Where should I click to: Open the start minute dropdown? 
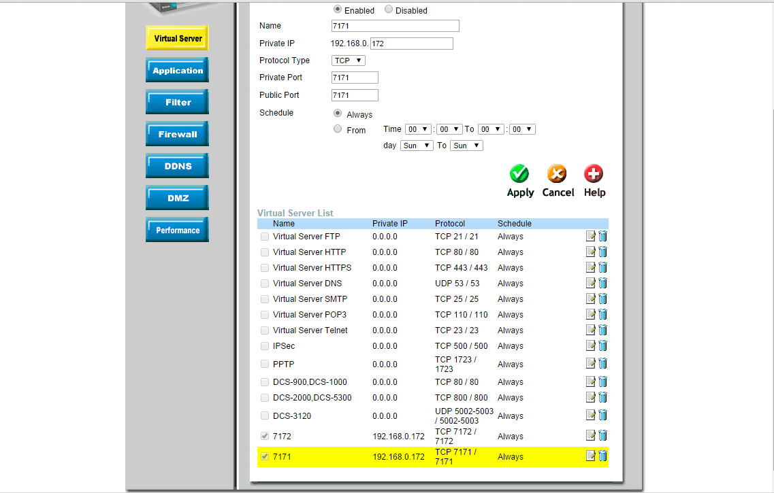(449, 129)
